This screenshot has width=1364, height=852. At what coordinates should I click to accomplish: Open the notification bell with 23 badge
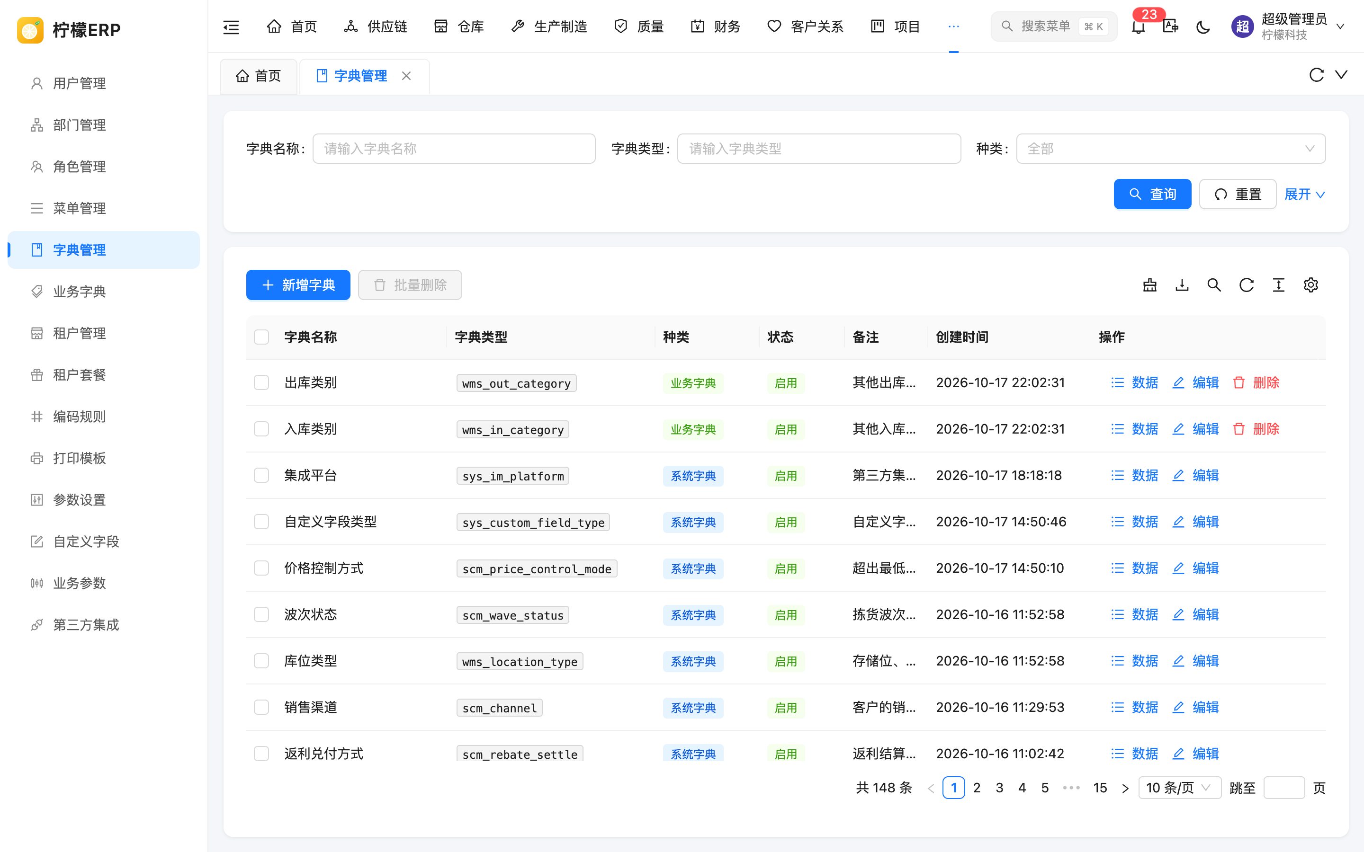(1139, 27)
